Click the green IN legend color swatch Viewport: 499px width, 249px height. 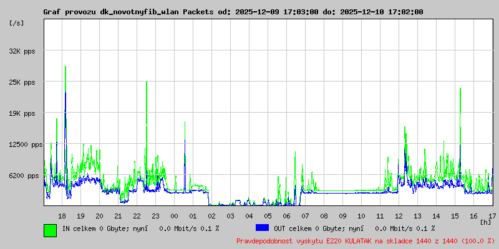[x=51, y=230]
